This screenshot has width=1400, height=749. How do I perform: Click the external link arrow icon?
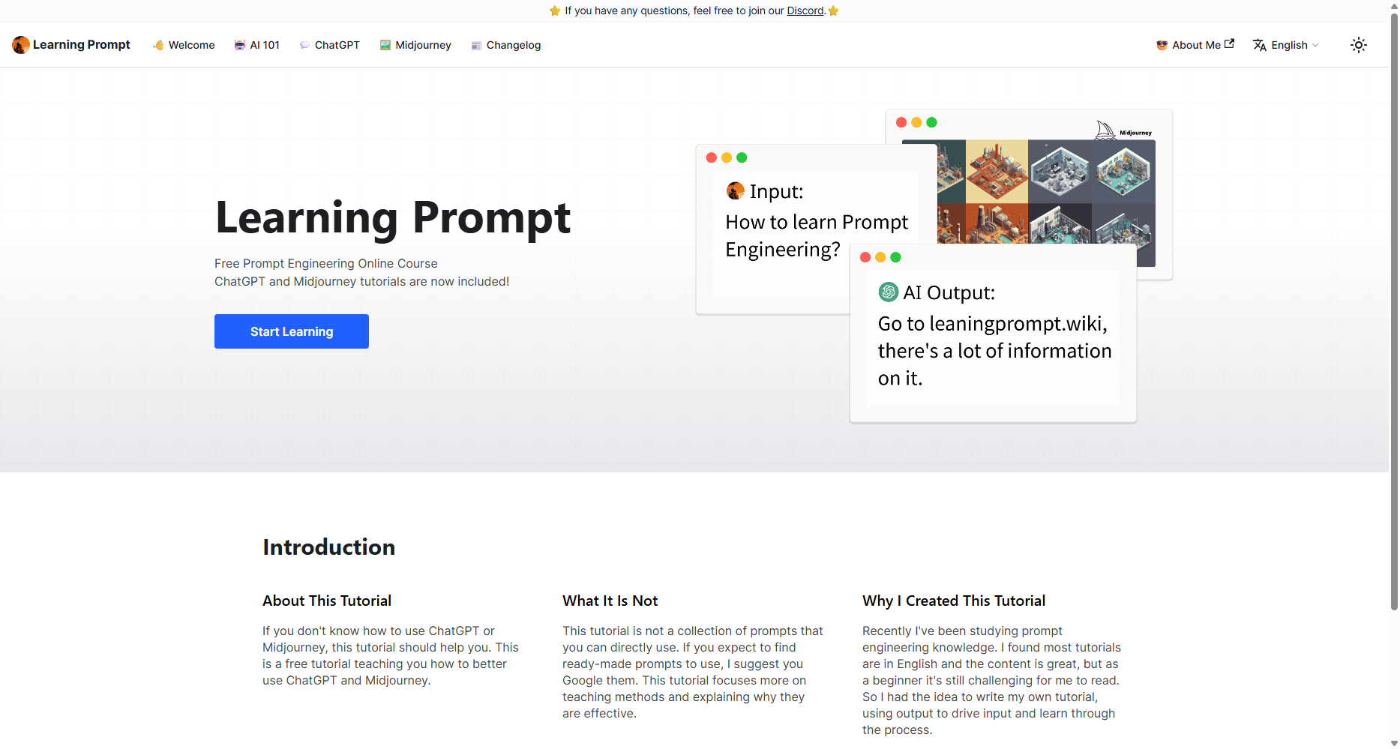coord(1229,43)
